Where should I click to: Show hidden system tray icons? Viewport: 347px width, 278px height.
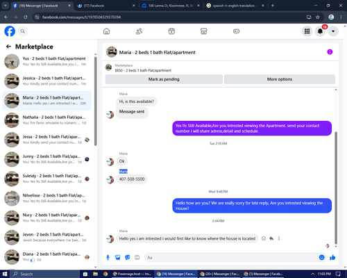tap(313, 274)
